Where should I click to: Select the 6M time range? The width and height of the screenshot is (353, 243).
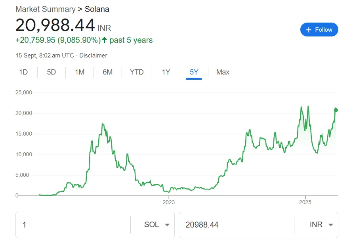click(x=107, y=72)
